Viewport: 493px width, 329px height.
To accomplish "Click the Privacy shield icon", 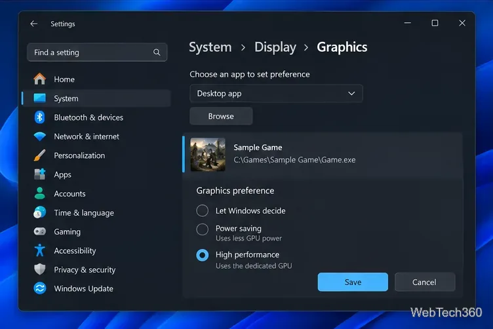I will [39, 269].
